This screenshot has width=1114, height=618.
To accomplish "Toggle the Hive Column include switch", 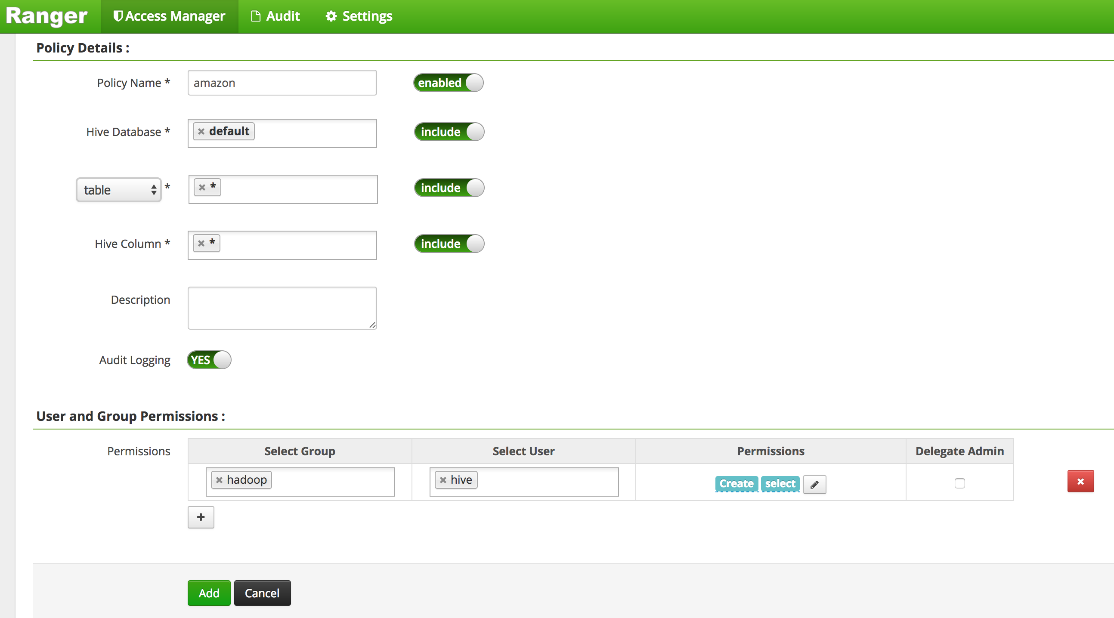I will point(449,243).
